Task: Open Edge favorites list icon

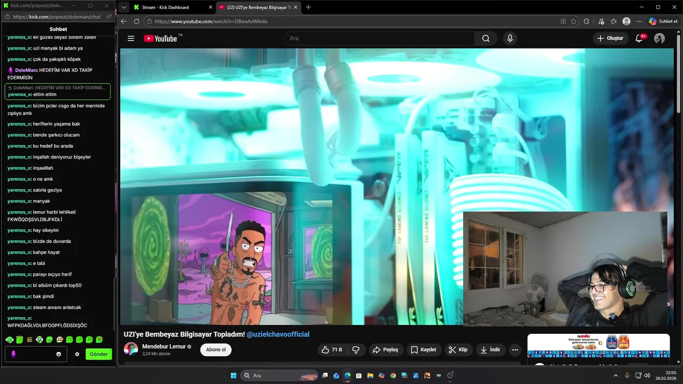Action: [614, 21]
